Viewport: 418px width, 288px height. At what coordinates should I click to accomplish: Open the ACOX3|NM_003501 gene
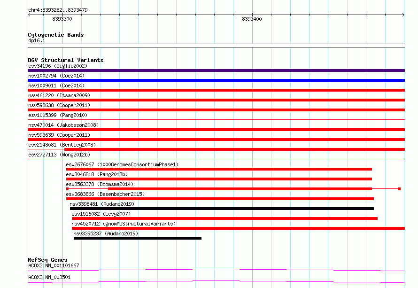pos(49,277)
